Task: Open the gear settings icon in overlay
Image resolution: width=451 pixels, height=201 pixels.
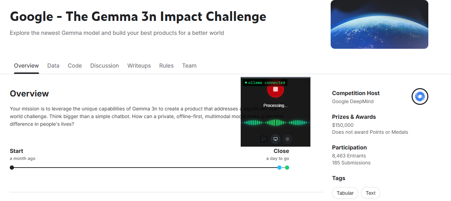Action: (287, 139)
